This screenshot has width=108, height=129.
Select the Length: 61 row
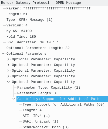point(17,14)
